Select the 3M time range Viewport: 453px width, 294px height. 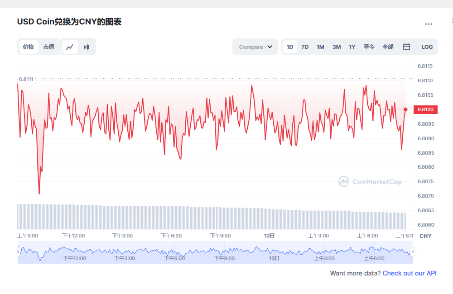(337, 47)
